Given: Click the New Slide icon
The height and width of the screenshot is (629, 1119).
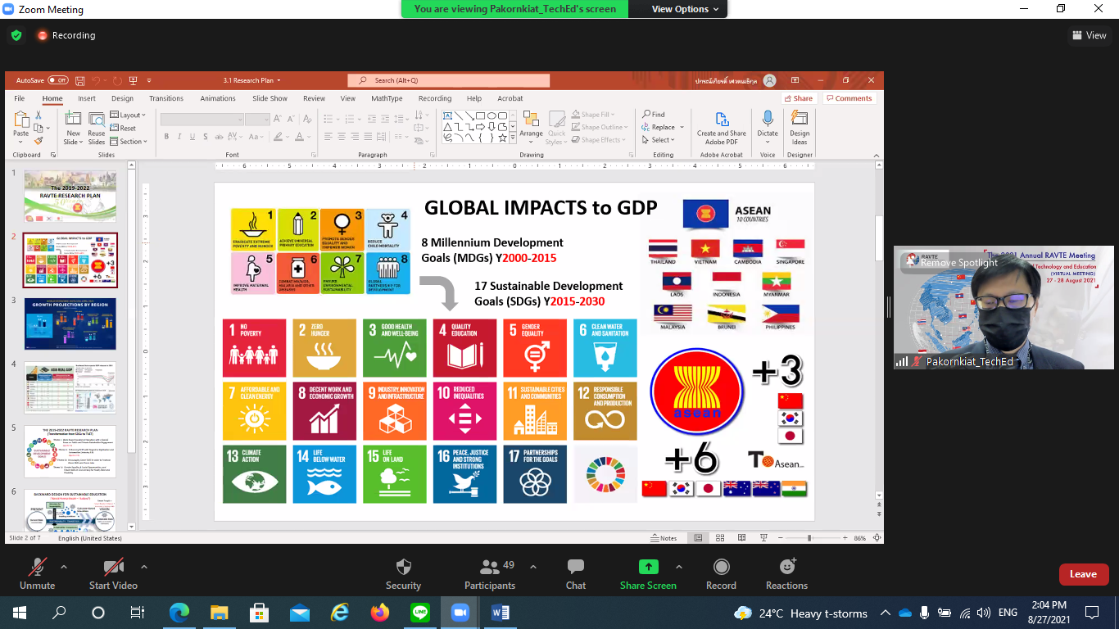Looking at the screenshot, I should 72,120.
